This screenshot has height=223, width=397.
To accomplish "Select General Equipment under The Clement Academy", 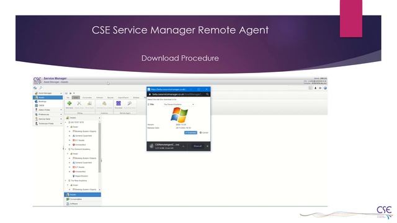I will tap(83, 162).
